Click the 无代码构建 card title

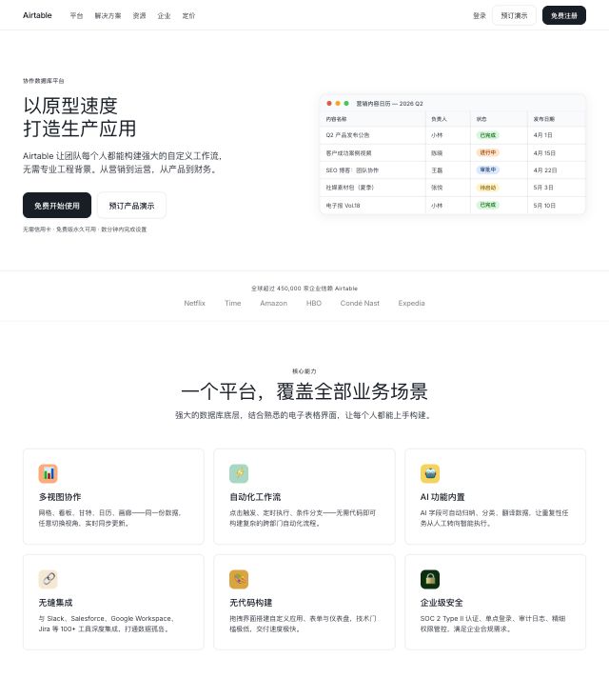pyautogui.click(x=250, y=603)
